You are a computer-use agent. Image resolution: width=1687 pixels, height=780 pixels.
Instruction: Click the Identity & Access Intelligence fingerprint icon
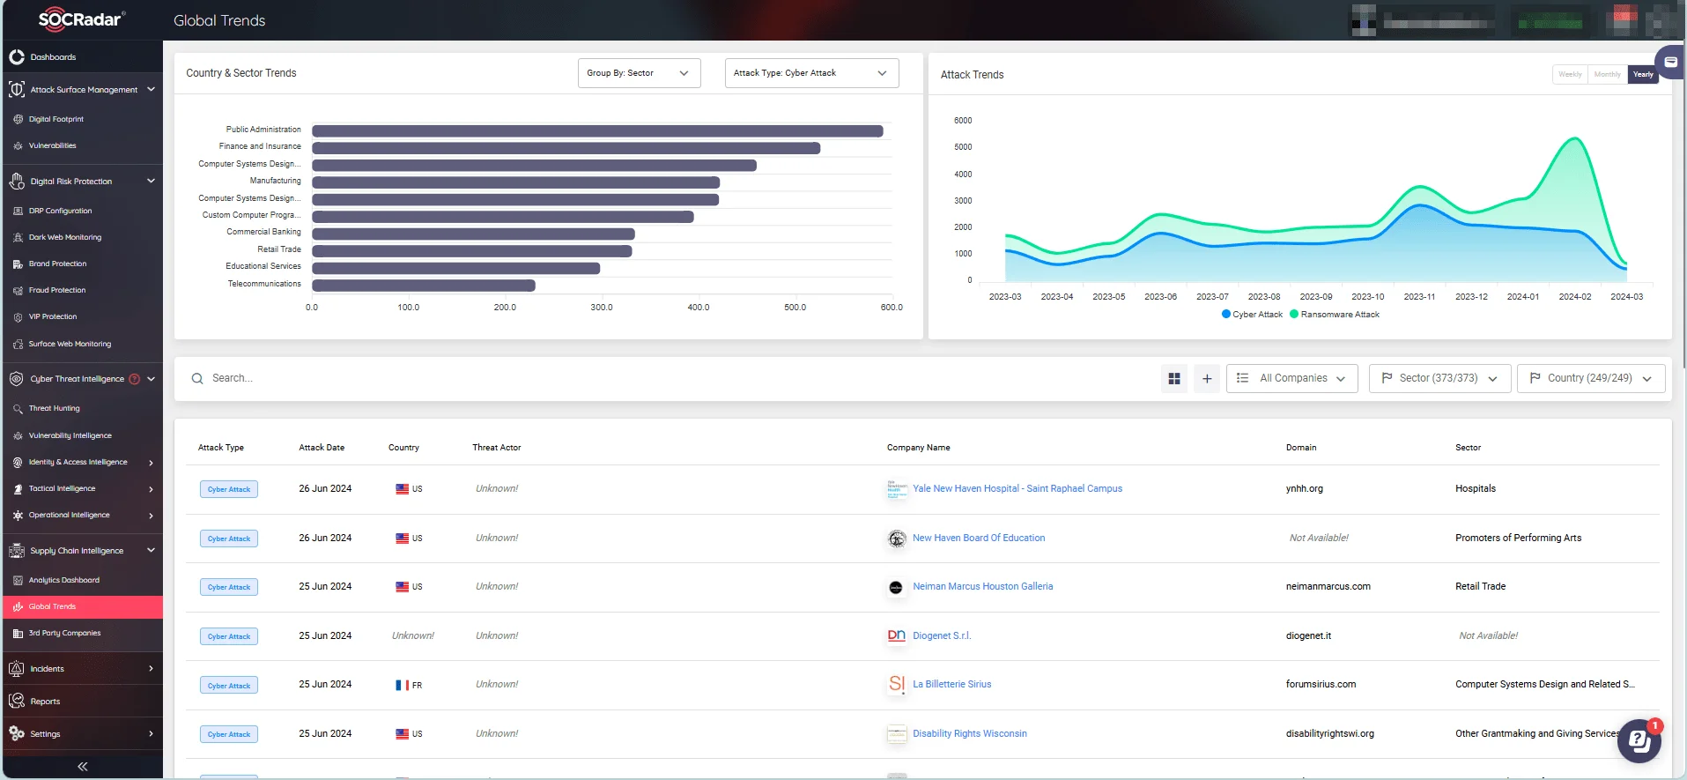pos(18,462)
